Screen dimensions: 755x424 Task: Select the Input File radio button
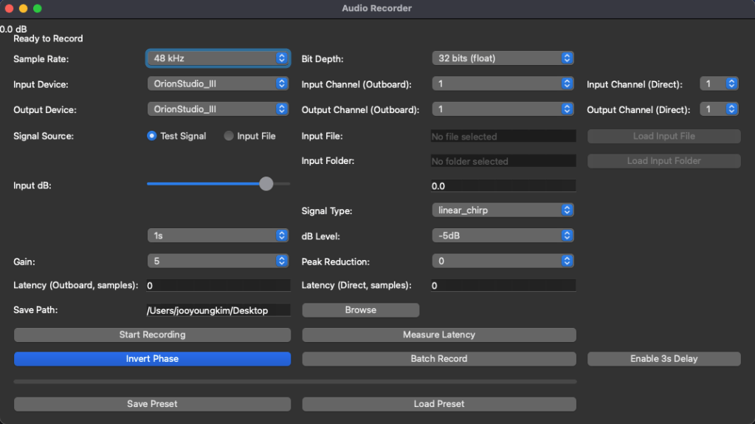(x=229, y=136)
